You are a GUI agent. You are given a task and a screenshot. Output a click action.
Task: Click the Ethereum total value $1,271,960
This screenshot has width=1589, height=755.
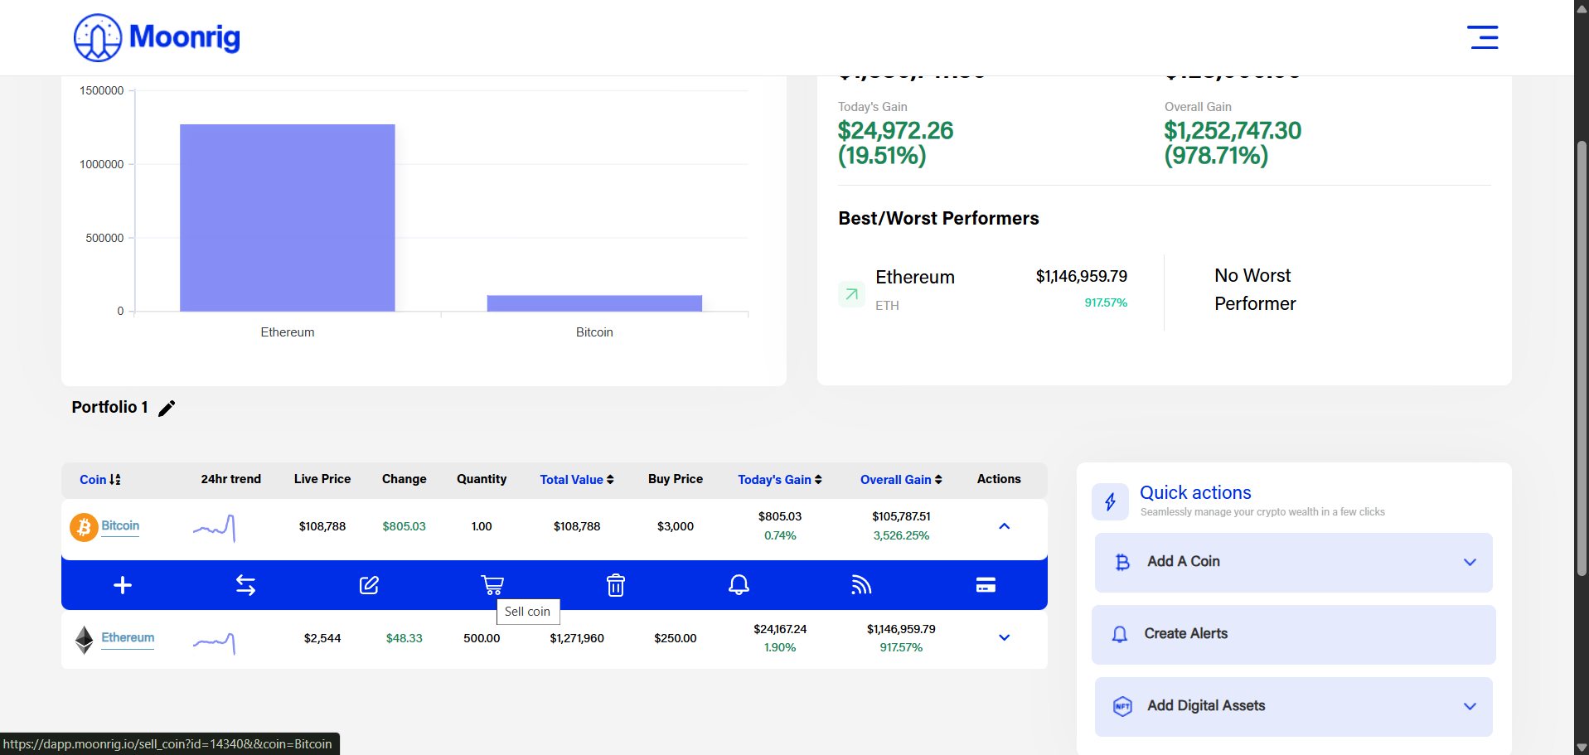(x=577, y=638)
